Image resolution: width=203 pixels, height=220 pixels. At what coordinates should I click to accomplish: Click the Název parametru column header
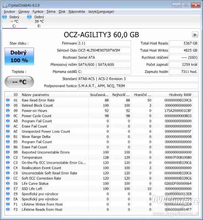click(54, 95)
